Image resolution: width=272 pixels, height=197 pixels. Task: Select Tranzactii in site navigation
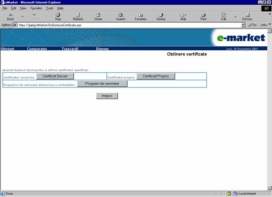click(x=70, y=49)
